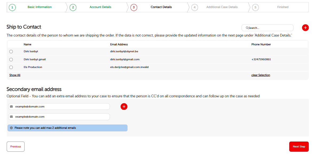Screen dimensions: 321x157
Task: Click envelope icon in second email field
Action: pos(11,117)
